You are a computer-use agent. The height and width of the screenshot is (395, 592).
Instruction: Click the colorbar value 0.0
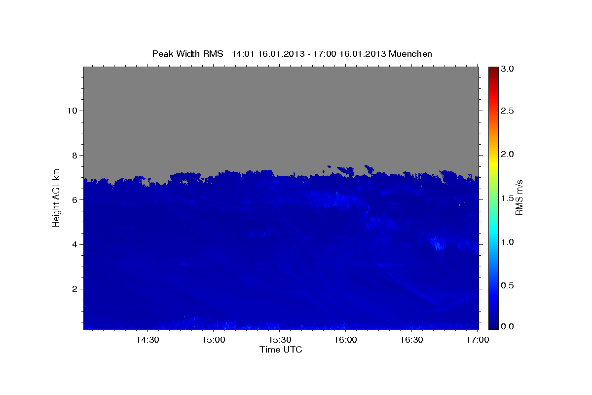coord(508,326)
